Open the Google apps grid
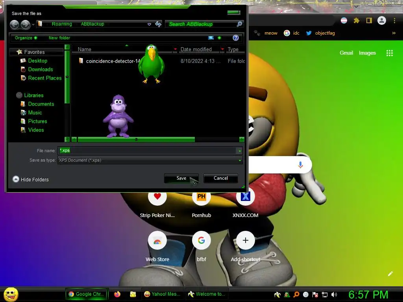The image size is (403, 302). [x=390, y=53]
